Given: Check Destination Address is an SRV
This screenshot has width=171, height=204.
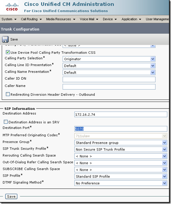Looking at the screenshot, I should click(5, 122).
